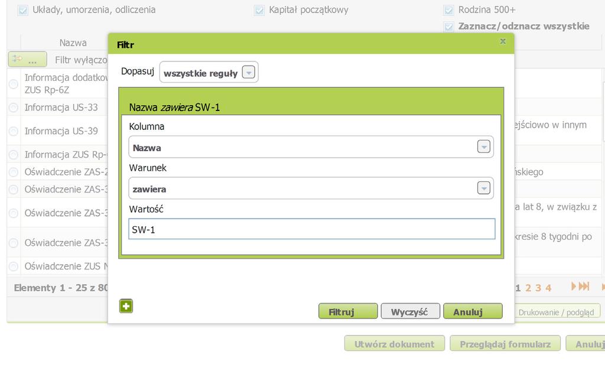Go to page 4

(548, 288)
